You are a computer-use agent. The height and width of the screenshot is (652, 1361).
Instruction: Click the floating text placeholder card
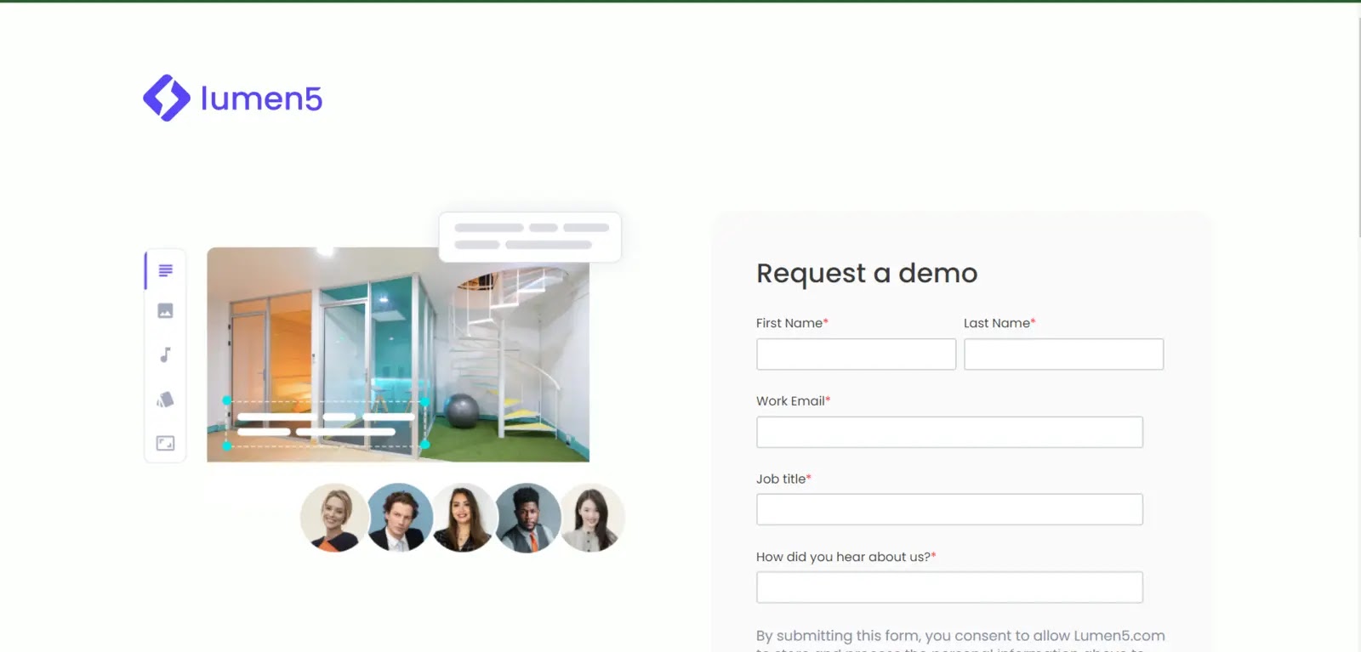[530, 236]
